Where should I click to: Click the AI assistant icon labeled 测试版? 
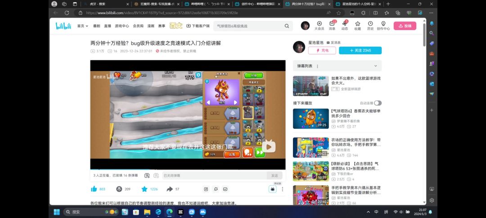tap(272, 189)
